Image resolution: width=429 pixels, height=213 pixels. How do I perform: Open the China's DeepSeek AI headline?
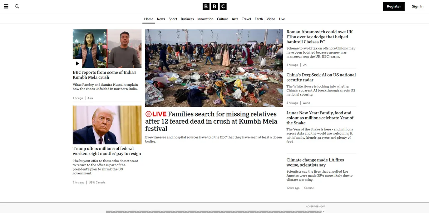point(321,77)
